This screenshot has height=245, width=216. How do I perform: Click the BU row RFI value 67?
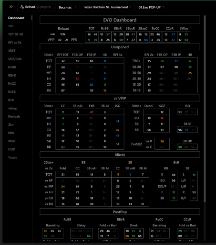pyautogui.click(x=63, y=90)
